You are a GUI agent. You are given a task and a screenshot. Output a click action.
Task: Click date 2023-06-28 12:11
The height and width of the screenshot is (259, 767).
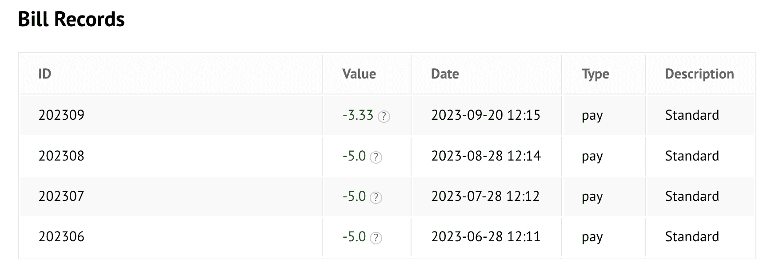486,237
